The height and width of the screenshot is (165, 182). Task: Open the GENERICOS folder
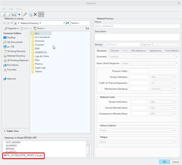coord(39,52)
